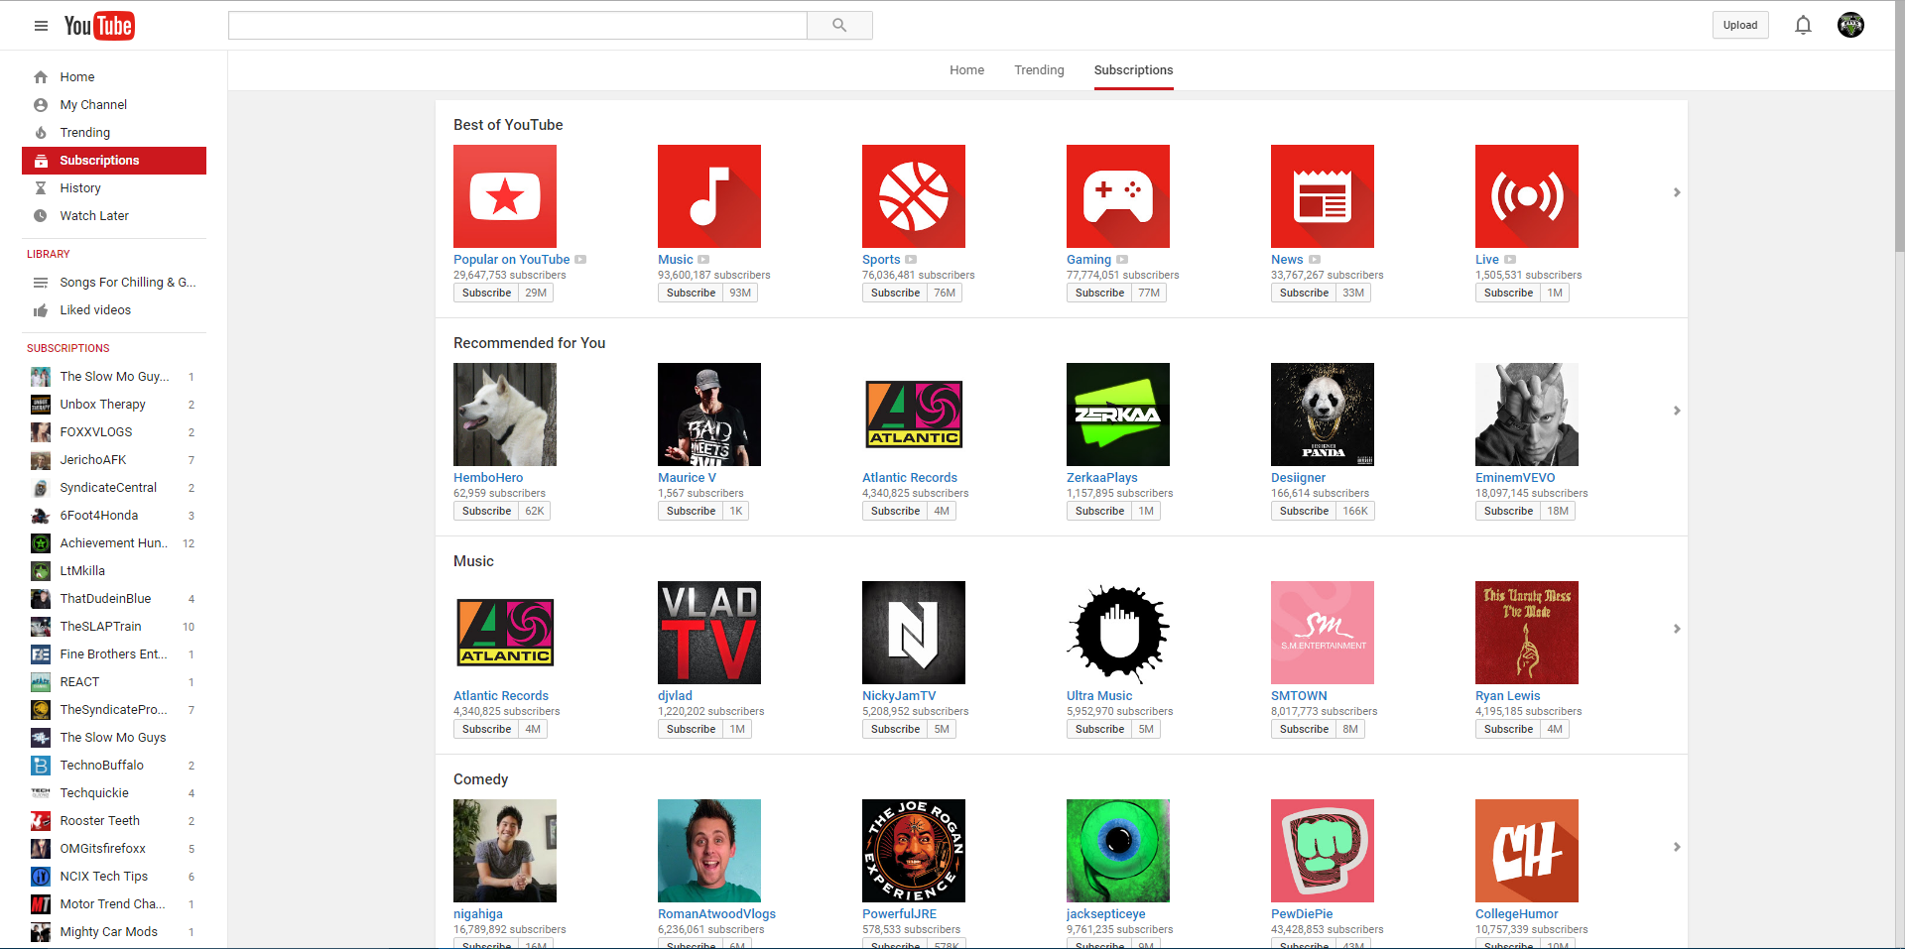Open the PewDiePie channel link
1905x949 pixels.
[x=1302, y=914]
